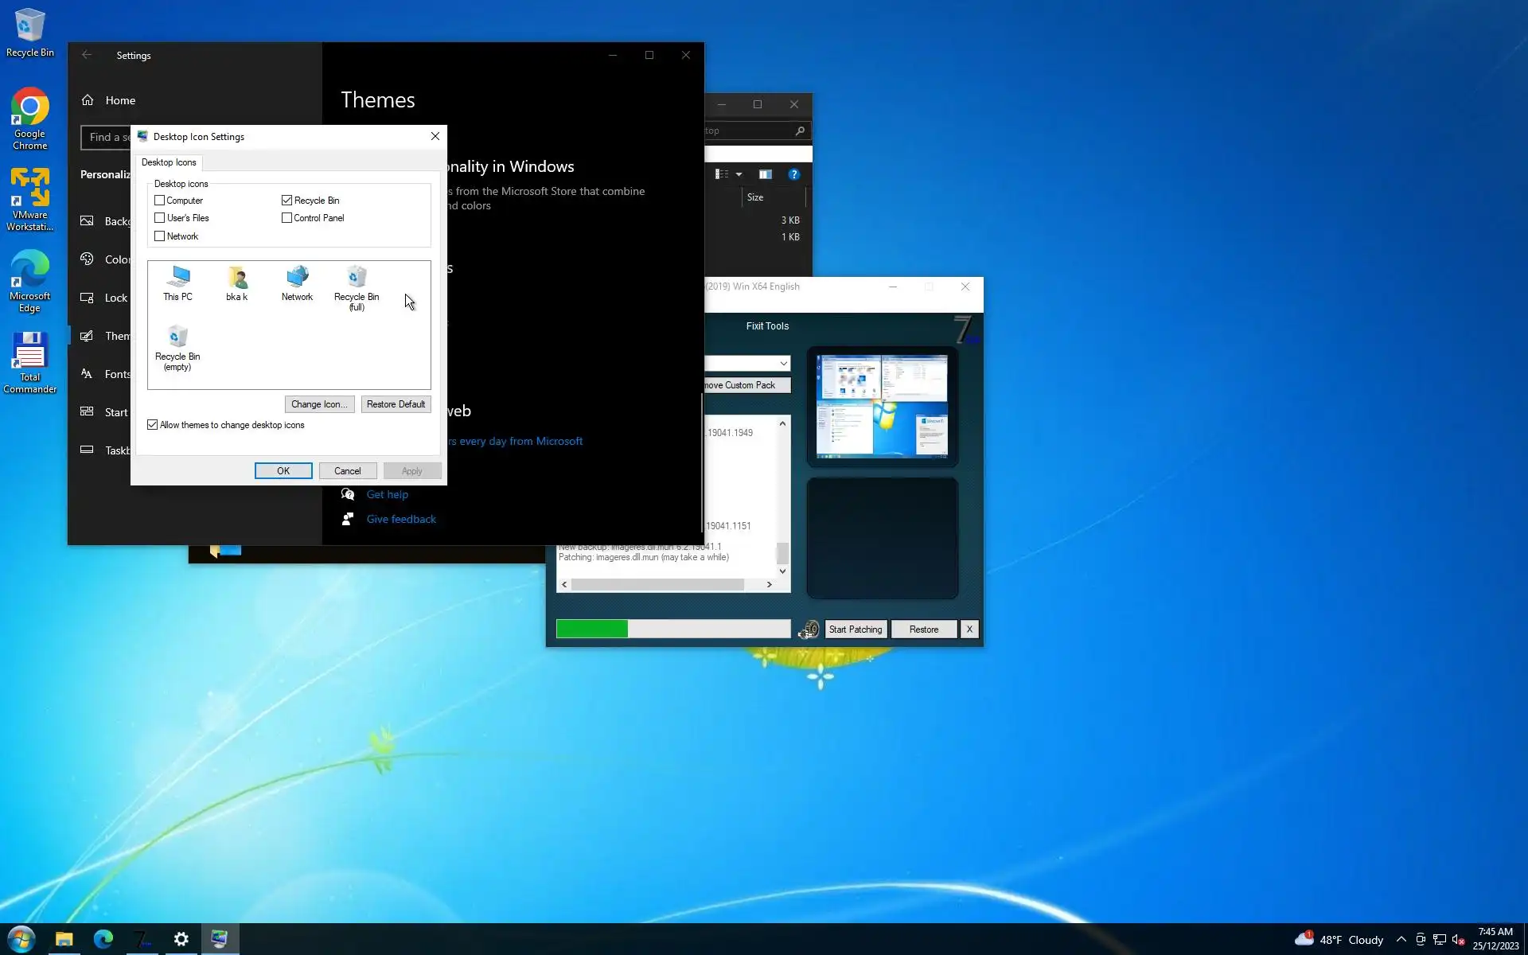Click the Change Icon... button
1528x955 pixels.
(x=319, y=404)
